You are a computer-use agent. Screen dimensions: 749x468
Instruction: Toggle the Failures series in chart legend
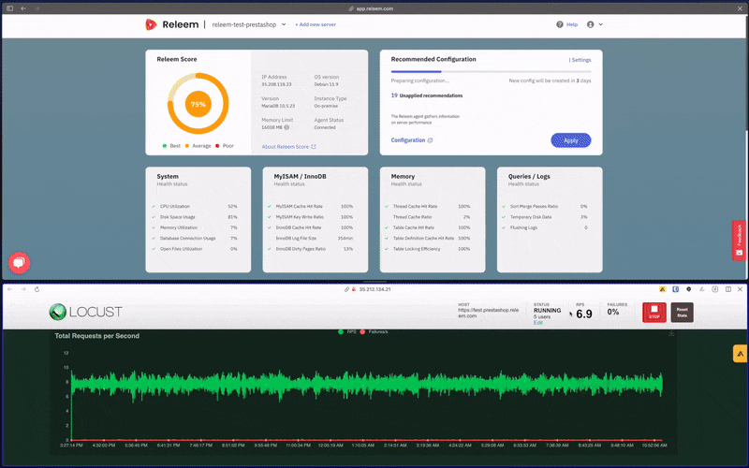pos(374,332)
